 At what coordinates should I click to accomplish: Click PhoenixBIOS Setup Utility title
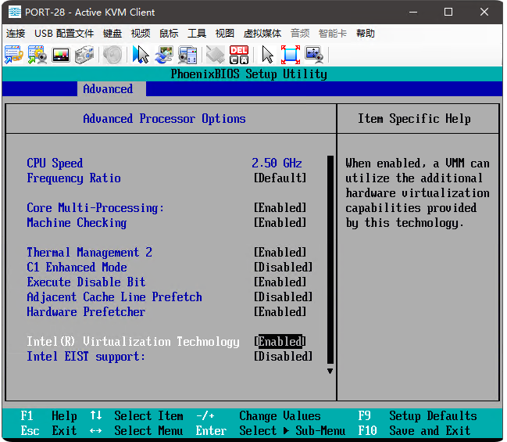click(x=248, y=74)
